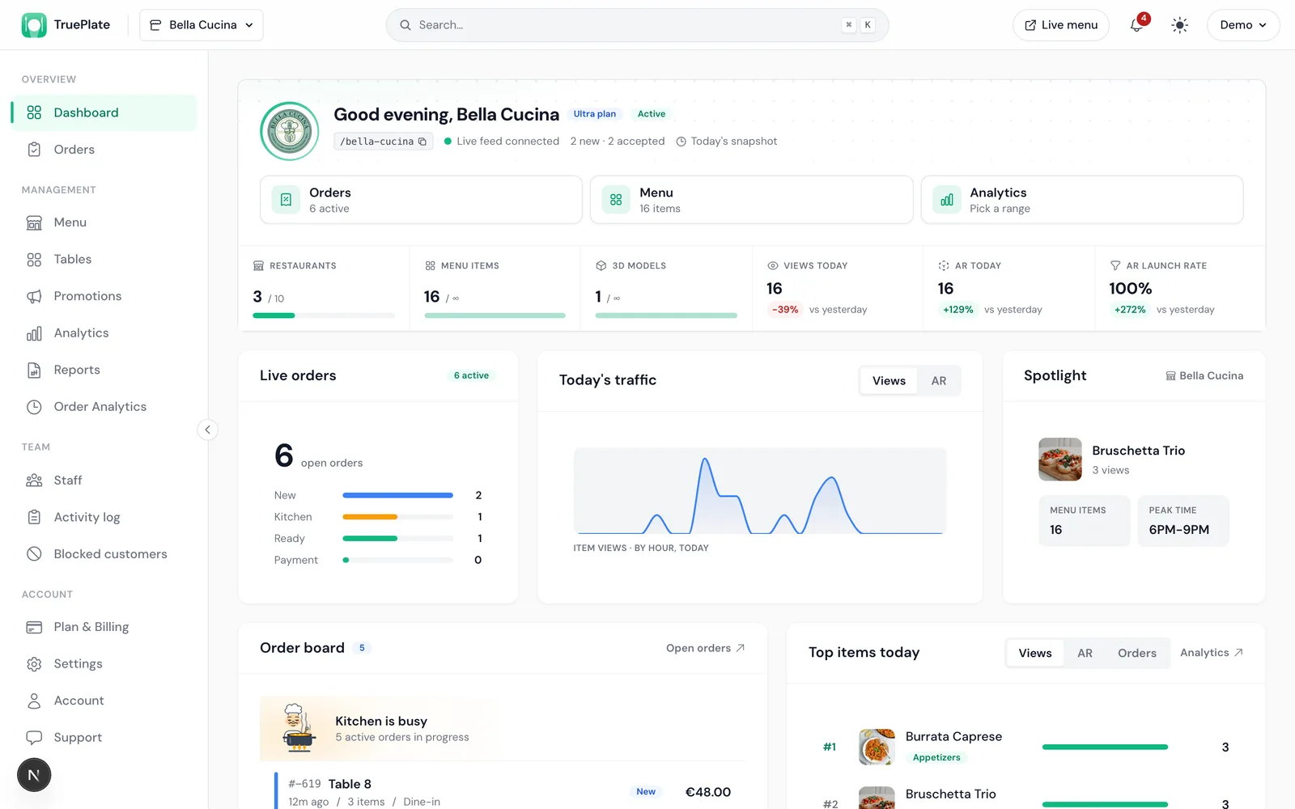Click the TruePlate logo icon
This screenshot has width=1295, height=809.
coord(34,25)
